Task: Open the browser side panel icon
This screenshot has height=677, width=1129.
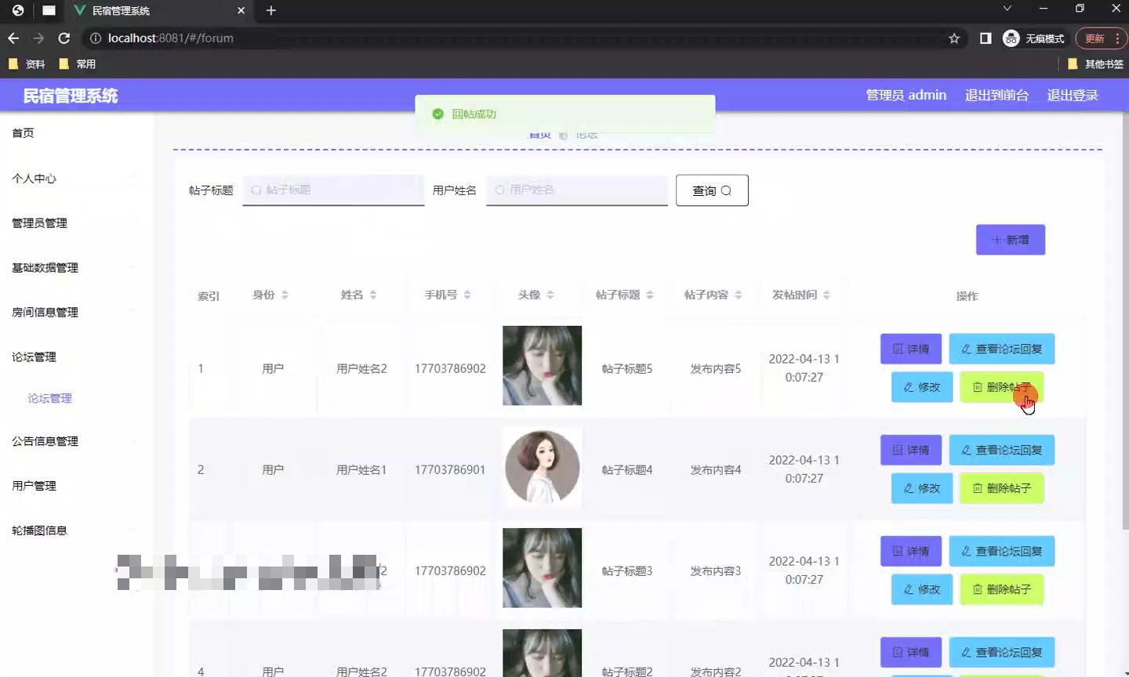Action: [986, 38]
